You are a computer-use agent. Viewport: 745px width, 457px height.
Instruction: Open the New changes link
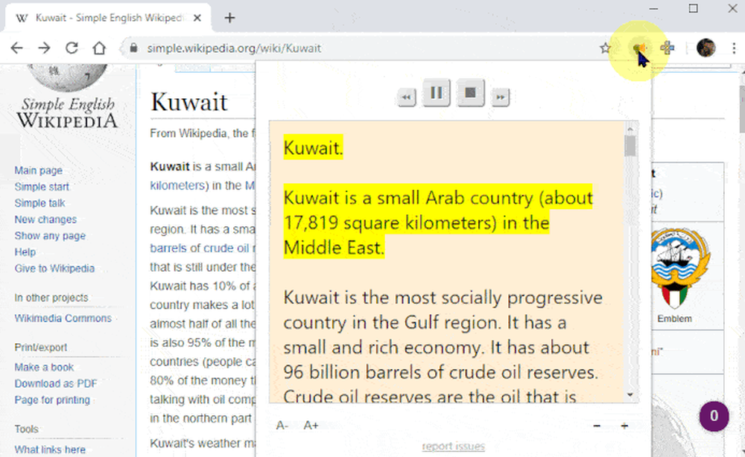(x=45, y=220)
